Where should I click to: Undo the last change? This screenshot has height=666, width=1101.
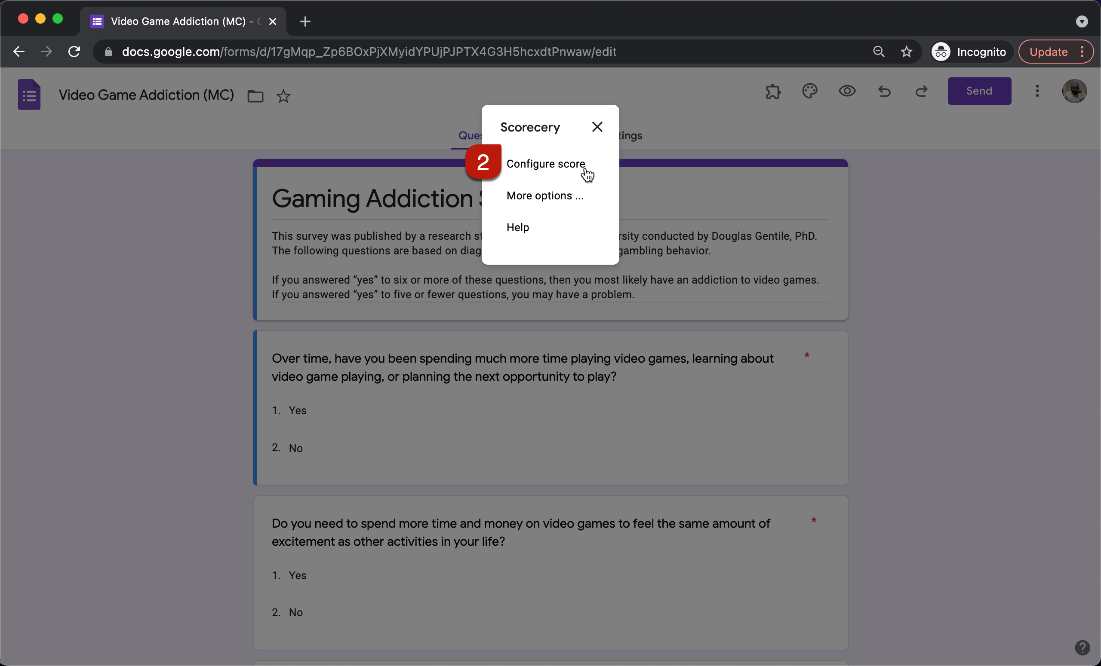884,92
